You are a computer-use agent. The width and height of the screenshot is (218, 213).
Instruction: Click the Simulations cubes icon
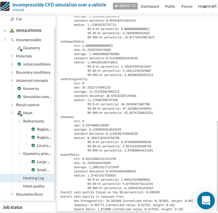pyautogui.click(x=12, y=31)
